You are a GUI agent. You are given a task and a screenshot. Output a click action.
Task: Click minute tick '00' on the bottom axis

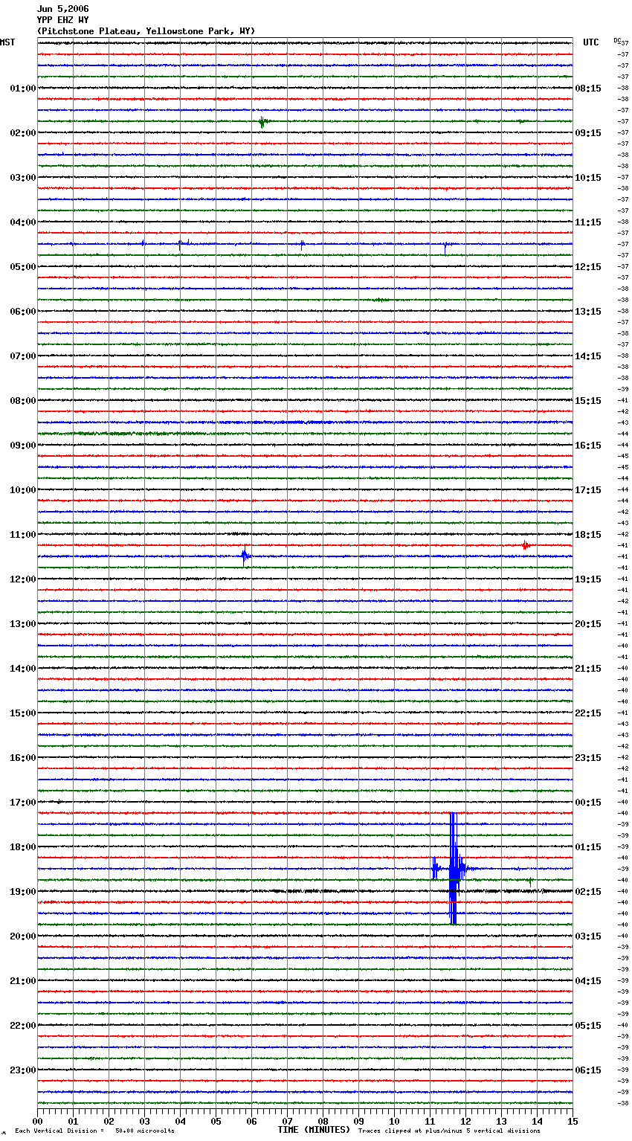tap(37, 1121)
